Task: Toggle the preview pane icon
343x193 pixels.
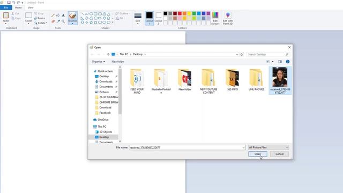Action: (280, 62)
